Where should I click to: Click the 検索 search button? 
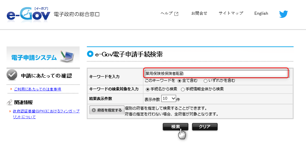(x=175, y=127)
